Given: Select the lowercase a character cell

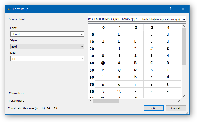Looking at the screenshot, I should (119, 77).
